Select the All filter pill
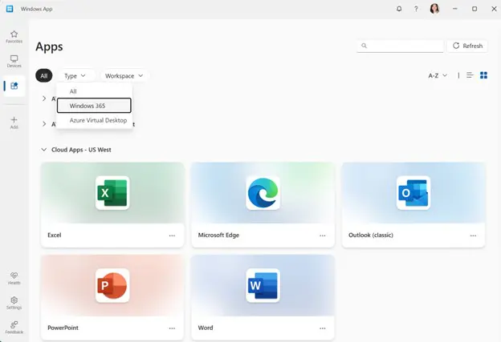 [x=44, y=75]
